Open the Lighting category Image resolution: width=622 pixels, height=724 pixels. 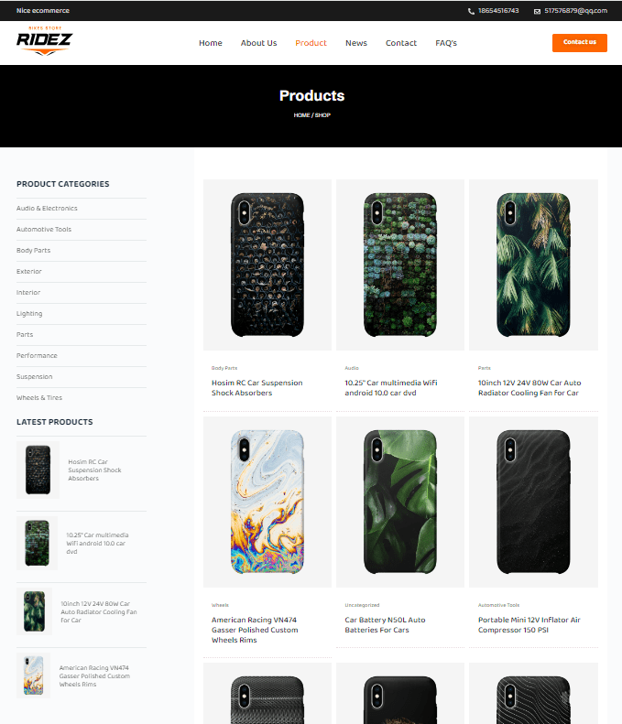[29, 314]
